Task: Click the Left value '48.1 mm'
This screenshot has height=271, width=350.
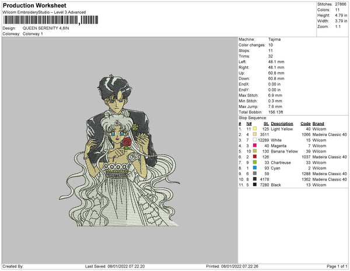Action: pos(276,62)
